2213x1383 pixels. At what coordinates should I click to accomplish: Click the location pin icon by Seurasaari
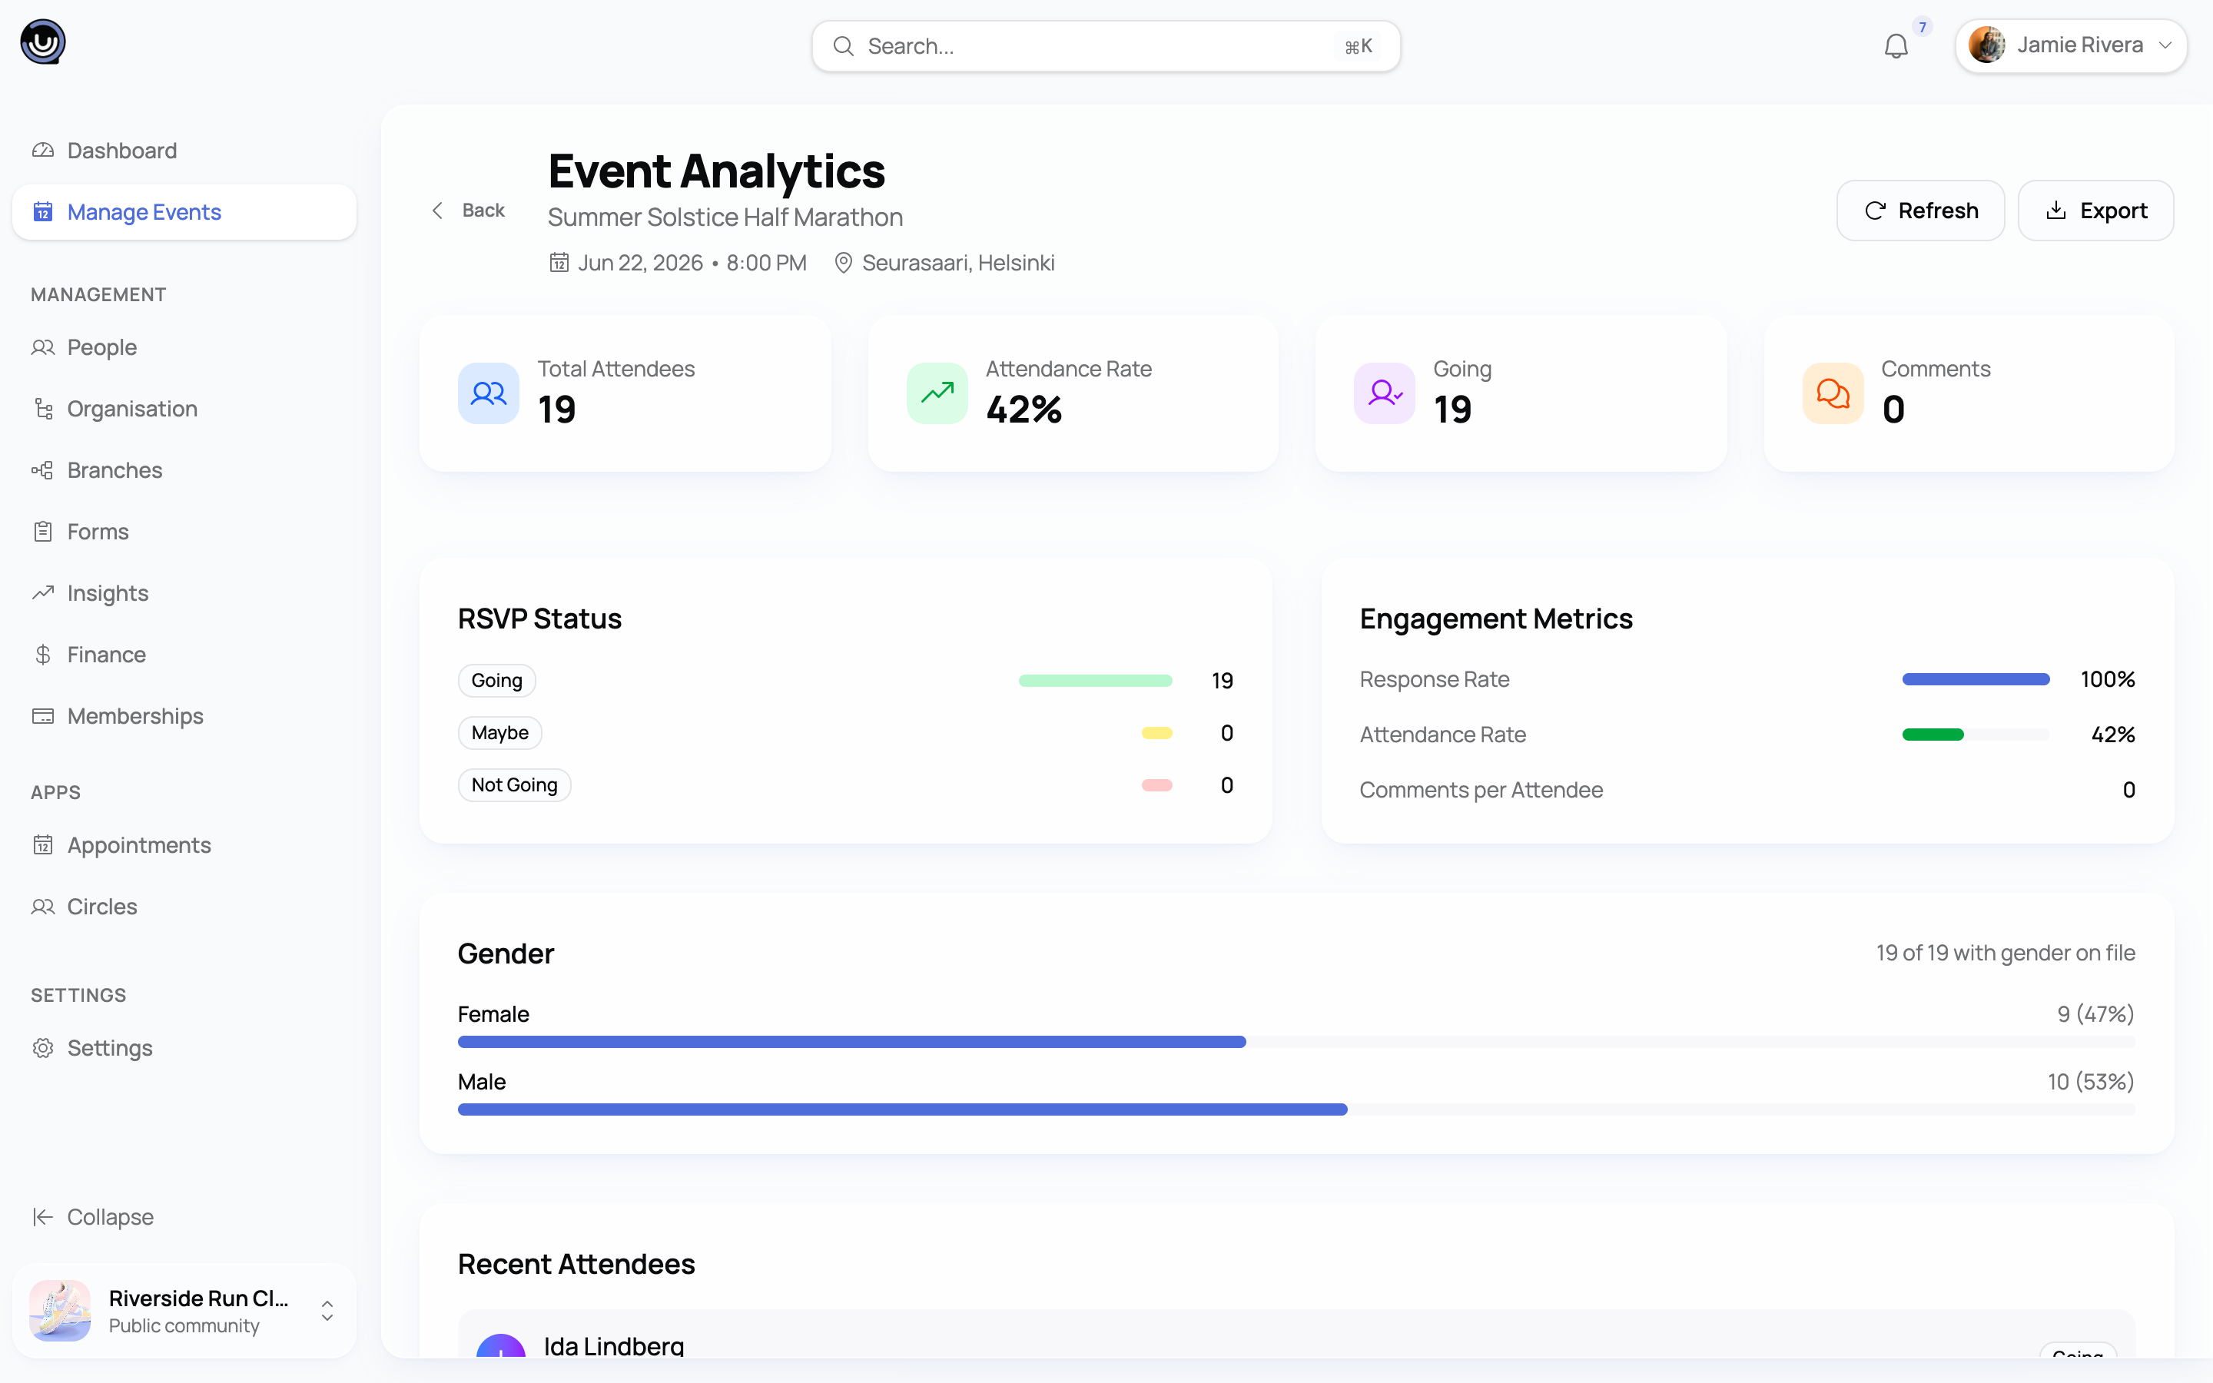[x=843, y=264]
